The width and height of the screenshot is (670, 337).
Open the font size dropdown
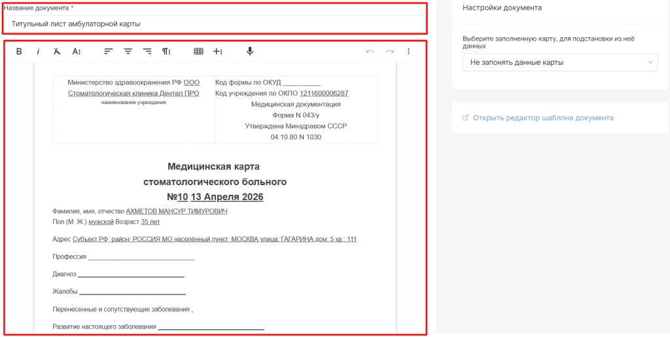[x=77, y=51]
